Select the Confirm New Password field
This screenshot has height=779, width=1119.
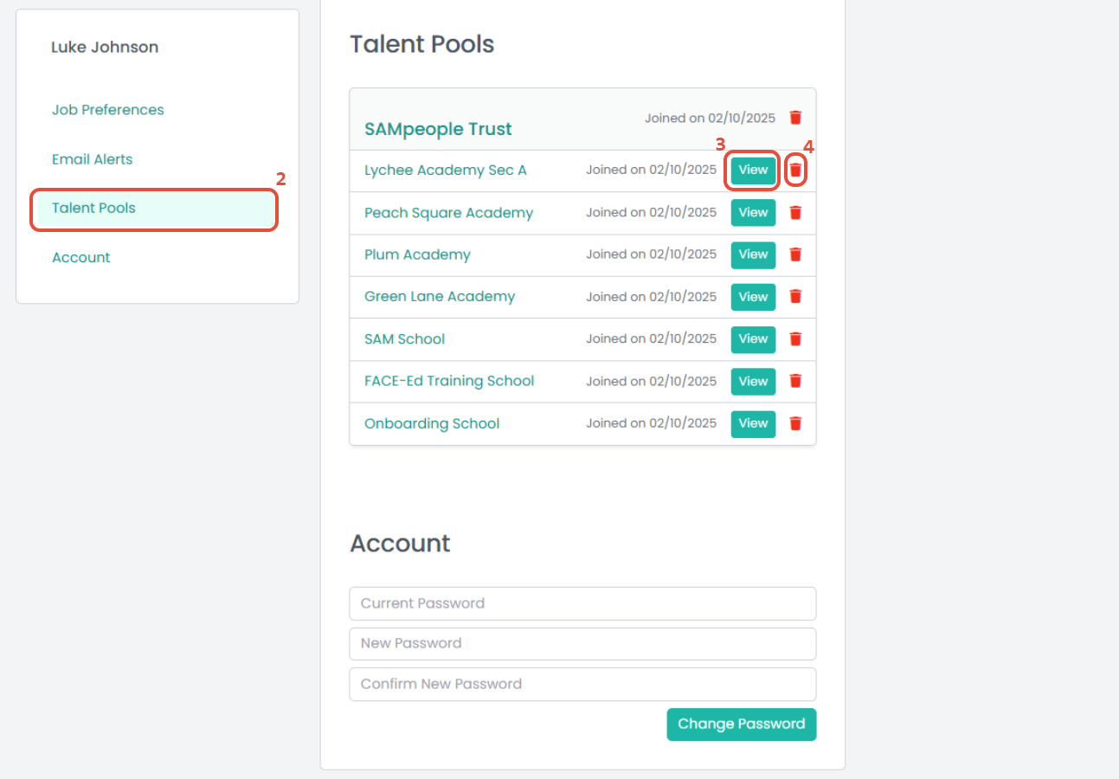point(582,684)
